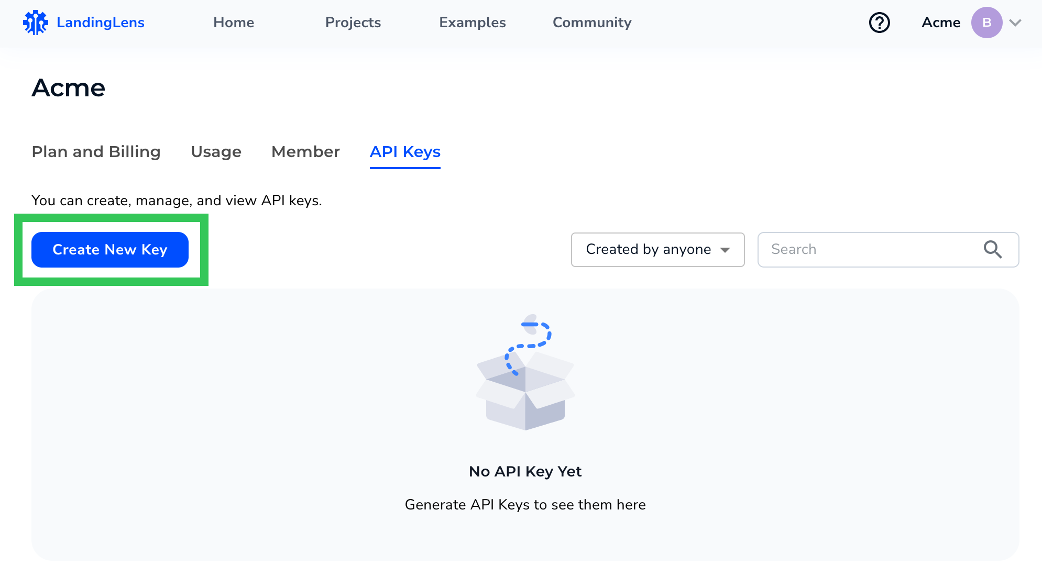This screenshot has width=1042, height=577.
Task: Open the Created by anyone dropdown
Action: pyautogui.click(x=648, y=250)
